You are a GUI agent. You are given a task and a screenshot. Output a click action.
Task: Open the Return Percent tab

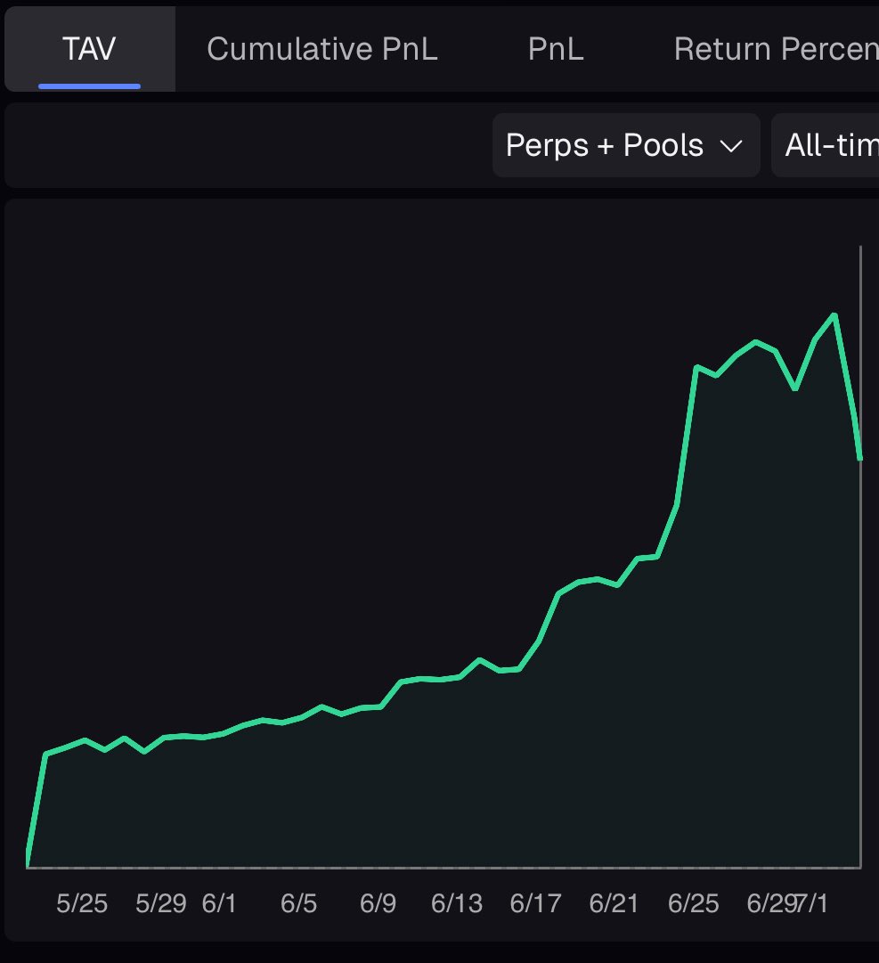click(x=774, y=48)
